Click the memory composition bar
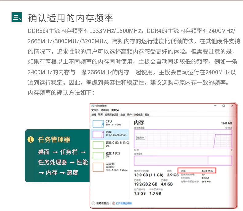The height and width of the screenshot is (211, 243). point(183,161)
